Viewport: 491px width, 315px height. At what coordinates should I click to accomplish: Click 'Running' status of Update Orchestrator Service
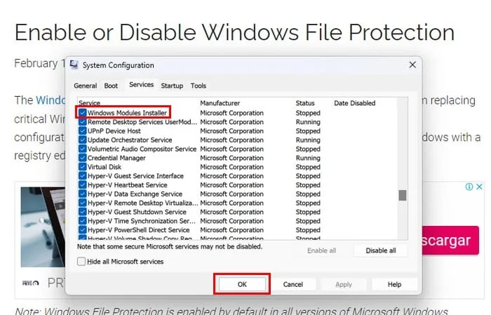[x=308, y=140]
